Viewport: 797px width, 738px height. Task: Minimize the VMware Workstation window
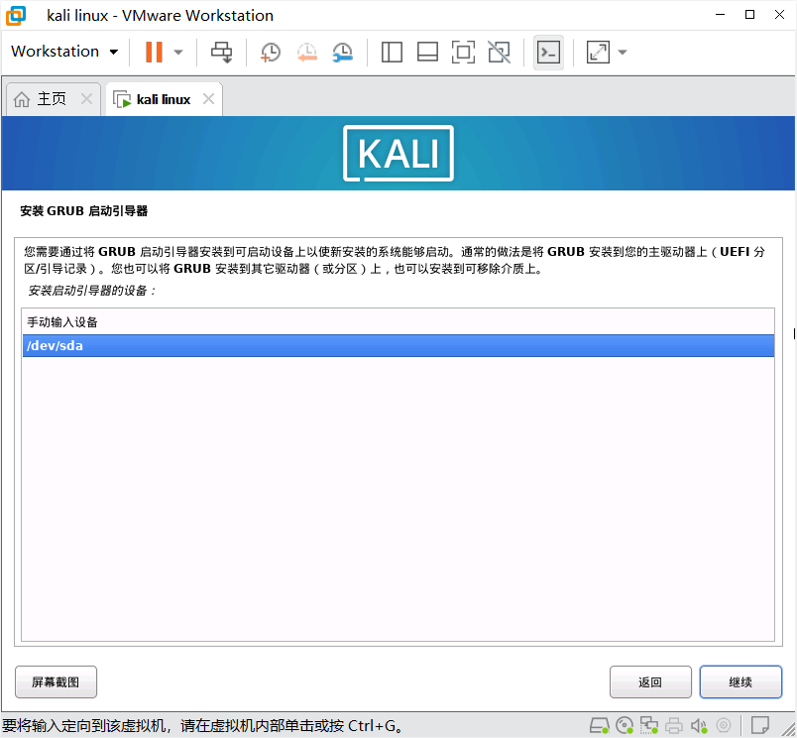click(x=720, y=15)
